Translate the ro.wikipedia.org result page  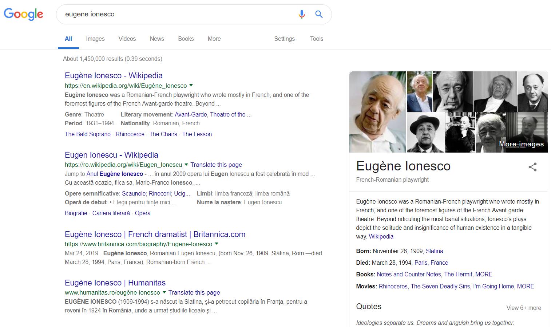[216, 165]
